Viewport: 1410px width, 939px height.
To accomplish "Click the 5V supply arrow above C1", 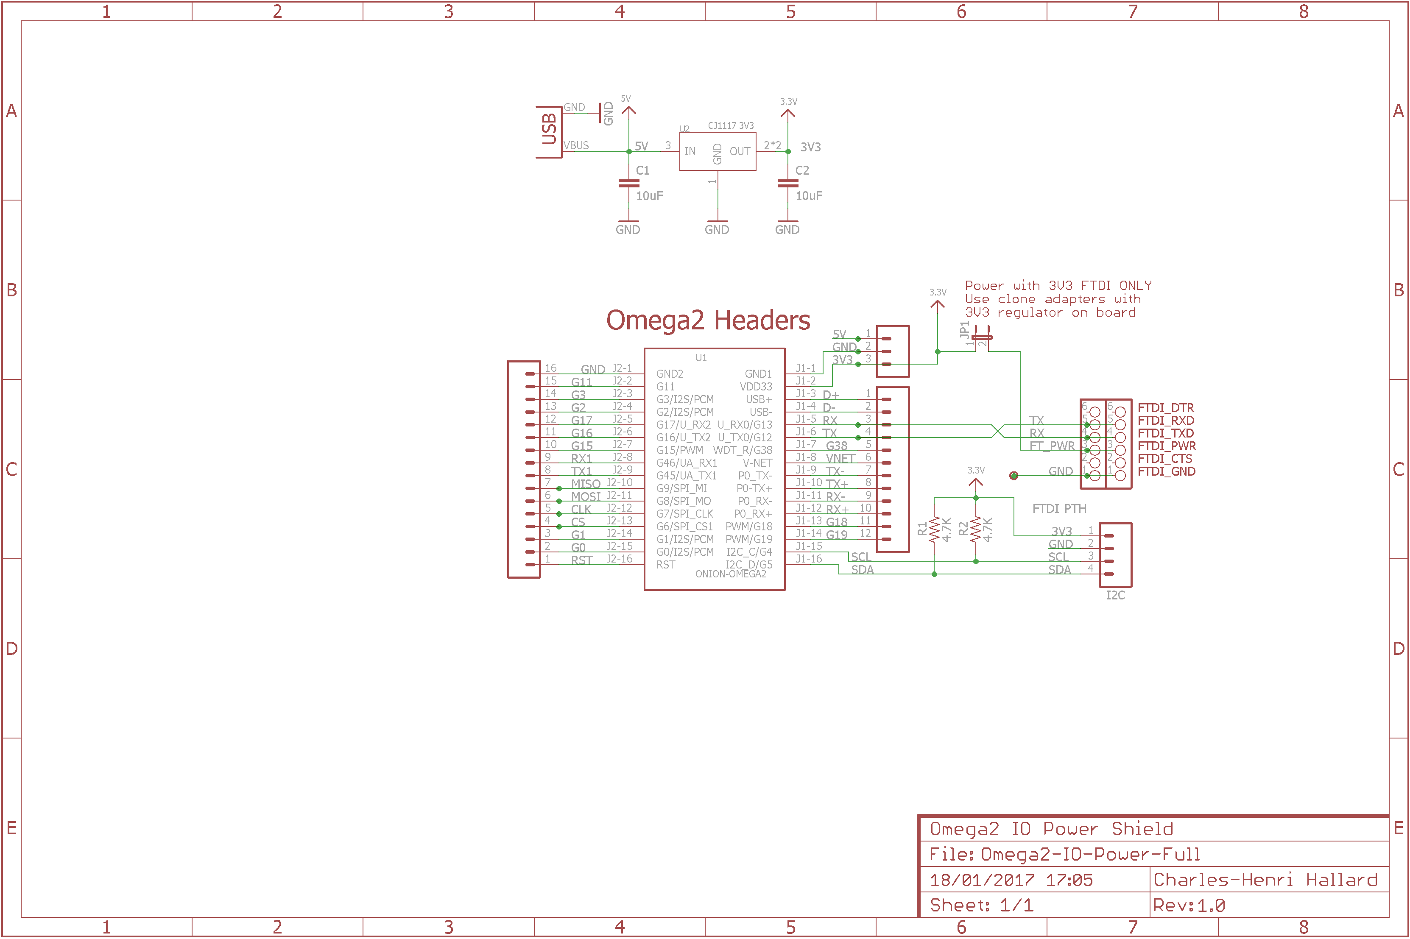I will click(628, 110).
